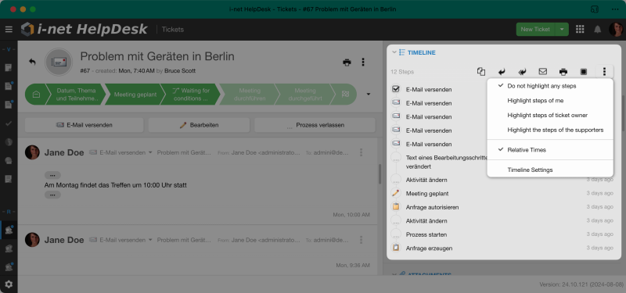This screenshot has width=626, height=293.
Task: Select 'Highlight steps of ticket owner'
Action: coord(550,115)
